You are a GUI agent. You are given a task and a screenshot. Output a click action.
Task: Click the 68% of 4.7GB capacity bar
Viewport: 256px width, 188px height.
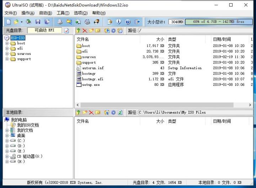pyautogui.click(x=219, y=22)
